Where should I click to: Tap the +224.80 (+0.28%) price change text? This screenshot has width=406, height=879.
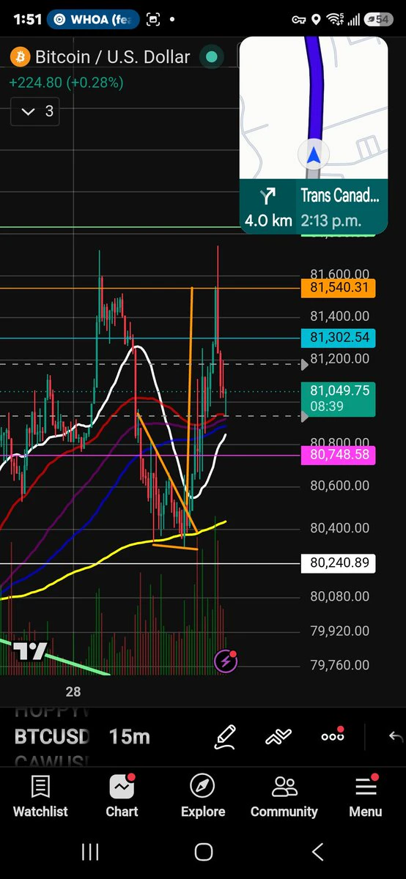pos(67,82)
